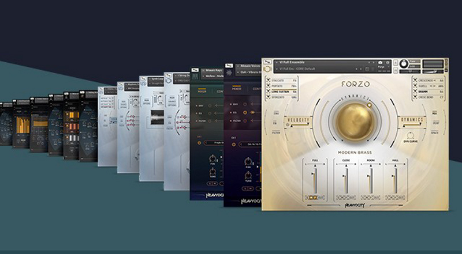This screenshot has height=254, width=462.
Task: Click the Heavyocity logo at FORZO bottom
Action: [355, 205]
